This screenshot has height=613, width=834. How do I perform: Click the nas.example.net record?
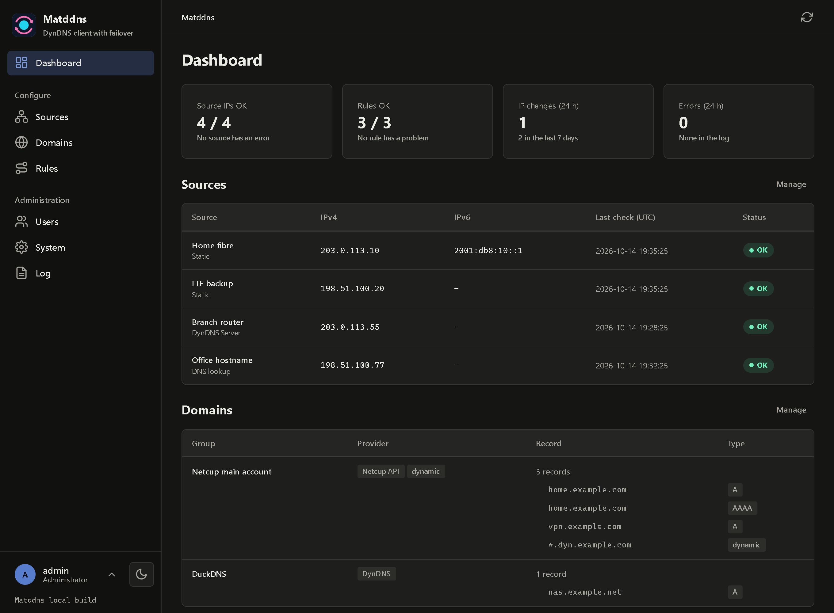pos(585,592)
